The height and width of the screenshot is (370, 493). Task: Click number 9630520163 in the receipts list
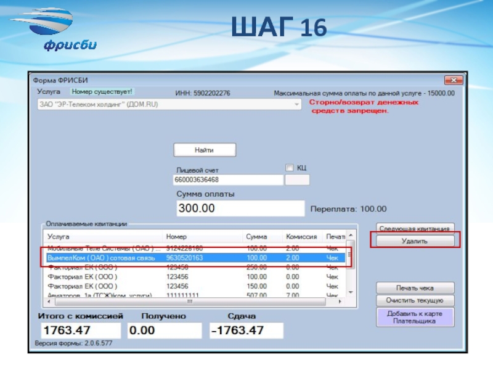[x=184, y=258]
